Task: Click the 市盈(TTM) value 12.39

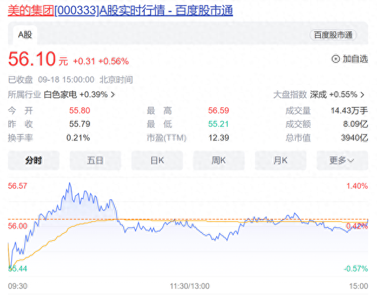Action: (x=219, y=137)
